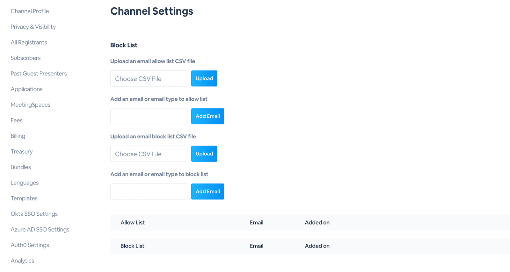The height and width of the screenshot is (272, 510).
Task: Click Add Email for the block list
Action: (x=208, y=192)
